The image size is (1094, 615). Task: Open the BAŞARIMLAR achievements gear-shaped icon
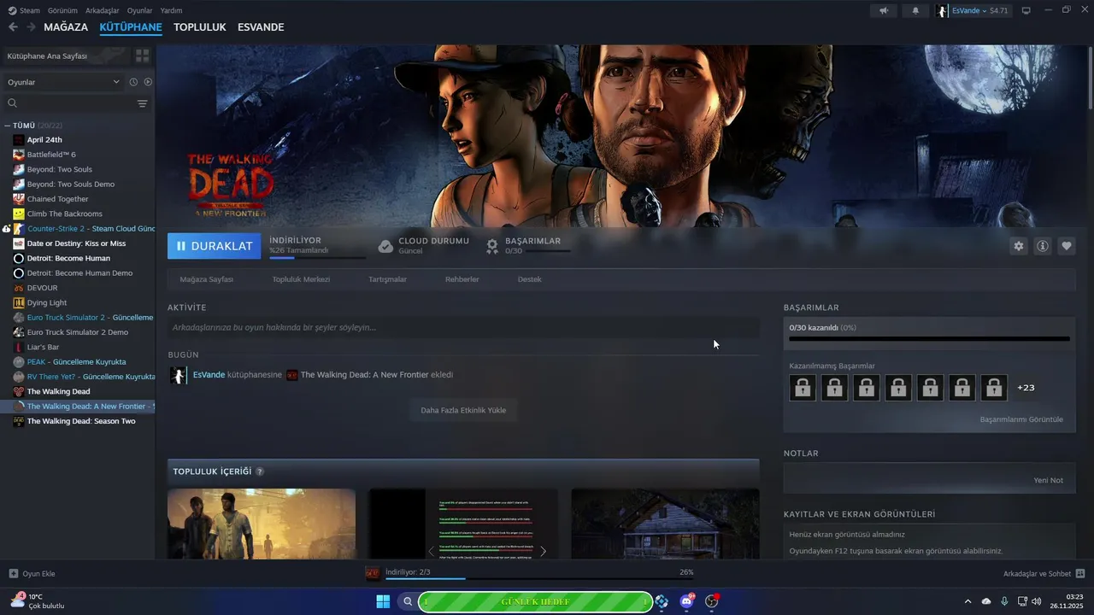click(x=492, y=246)
